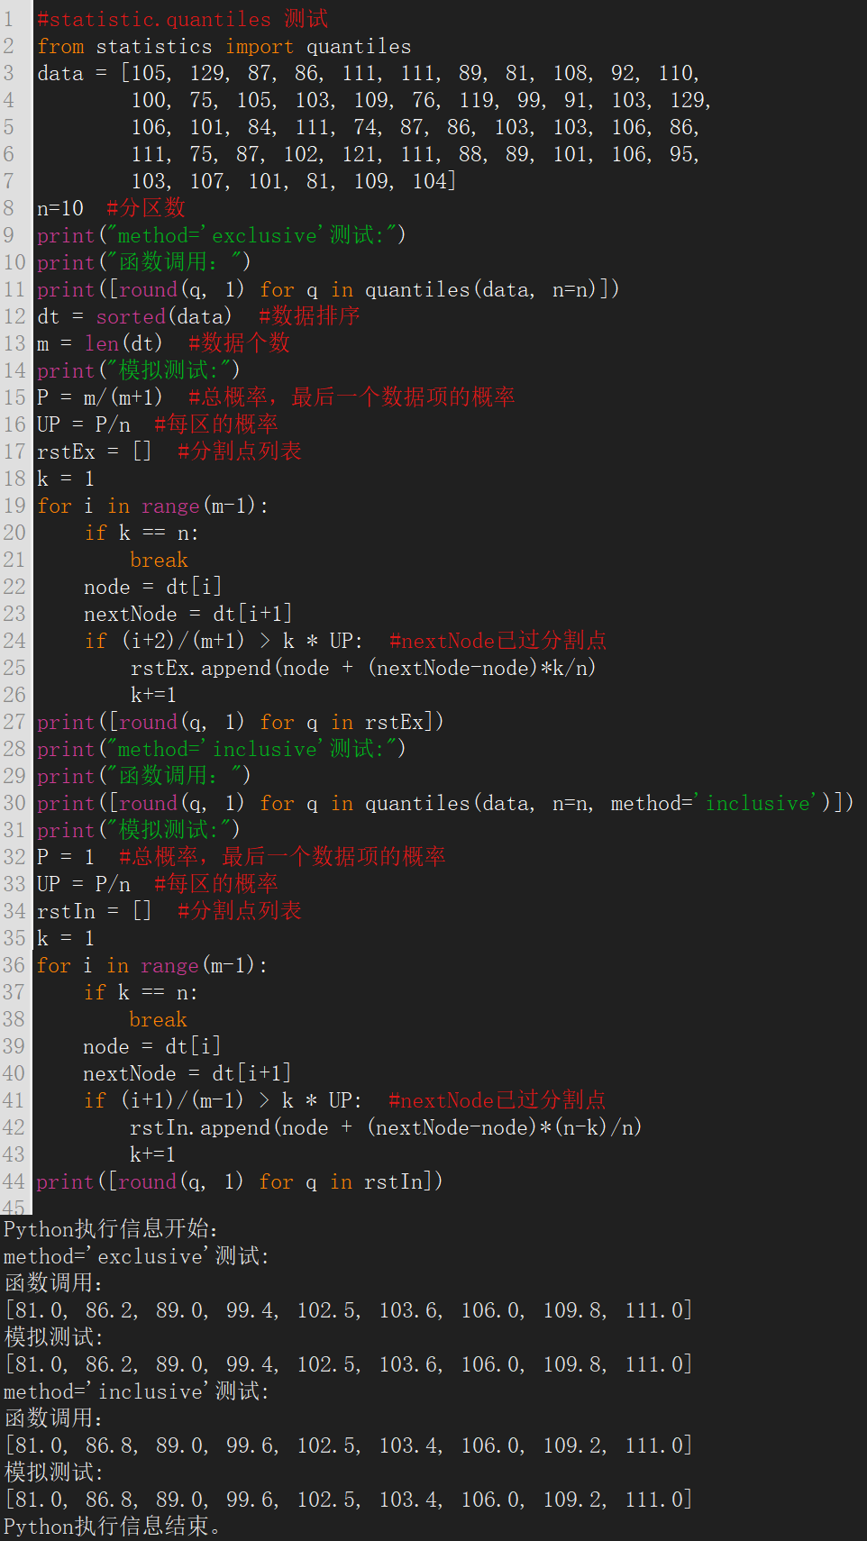Click 'if (i+2)/(m+1) > k * UP:' condition
Viewport: 867px width, 1541px height.
click(x=224, y=641)
